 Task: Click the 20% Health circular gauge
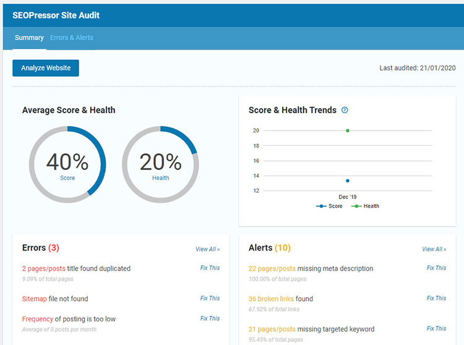click(160, 164)
